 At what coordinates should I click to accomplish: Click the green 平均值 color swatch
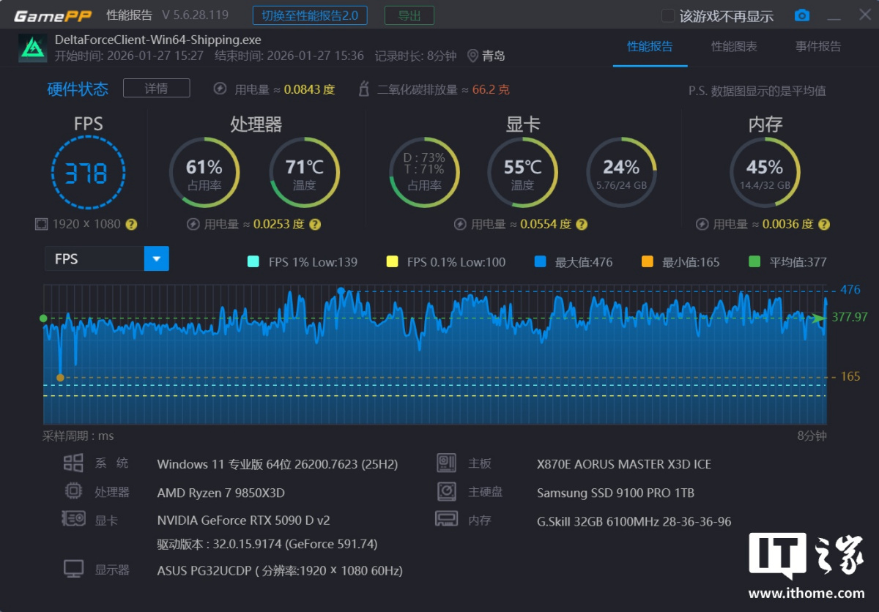[x=756, y=261]
